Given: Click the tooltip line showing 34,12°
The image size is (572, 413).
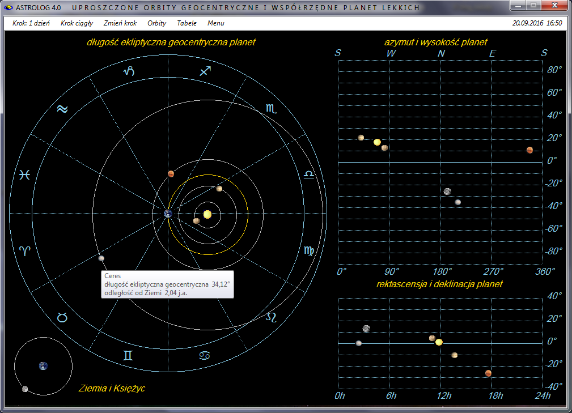Looking at the screenshot, I should click(167, 284).
